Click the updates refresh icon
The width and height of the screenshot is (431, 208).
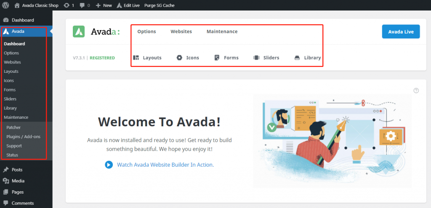point(67,5)
